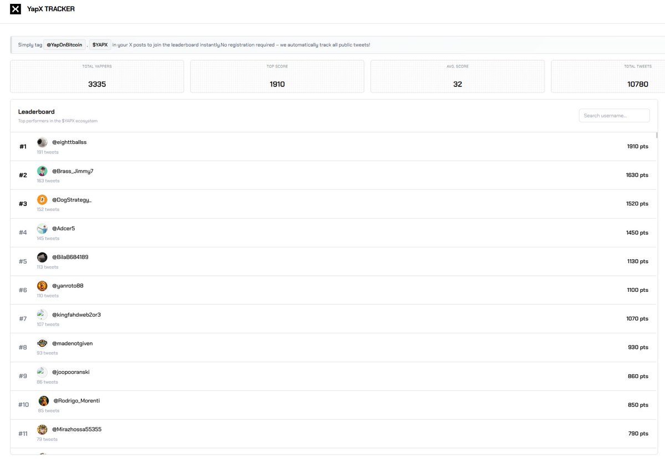This screenshot has height=459, width=665.
Task: Click the 860 pts score
Action: (638, 377)
